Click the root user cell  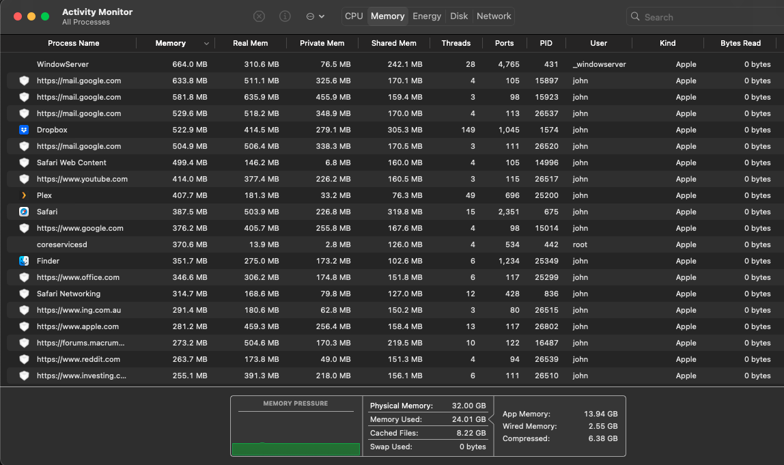[580, 244]
